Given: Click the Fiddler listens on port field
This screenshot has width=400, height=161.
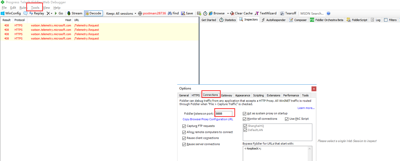Looking at the screenshot, I should coord(224,114).
